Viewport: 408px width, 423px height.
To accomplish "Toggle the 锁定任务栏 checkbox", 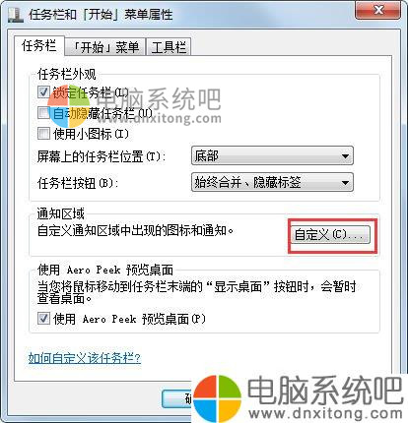I will pos(43,92).
